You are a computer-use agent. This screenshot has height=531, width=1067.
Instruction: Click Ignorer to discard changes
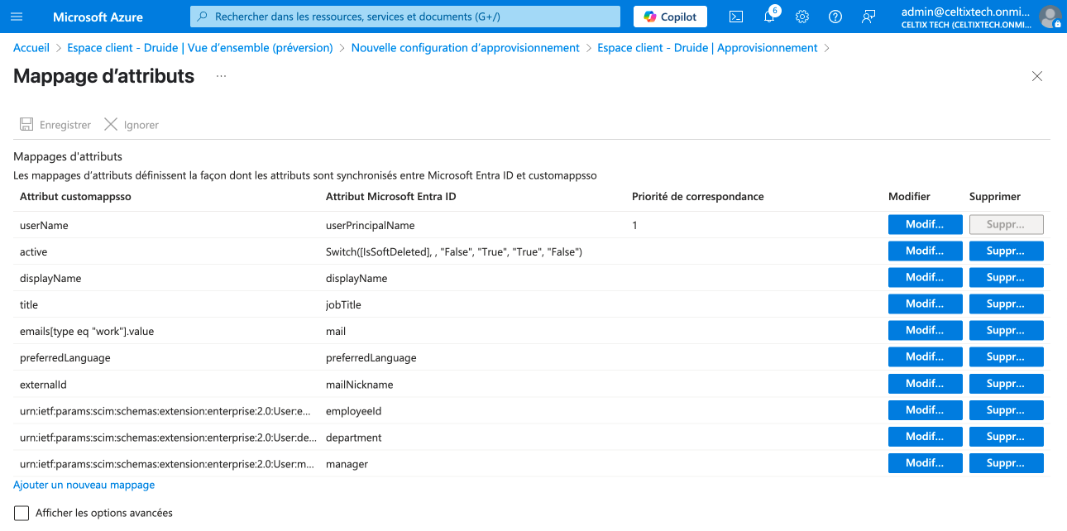(132, 125)
